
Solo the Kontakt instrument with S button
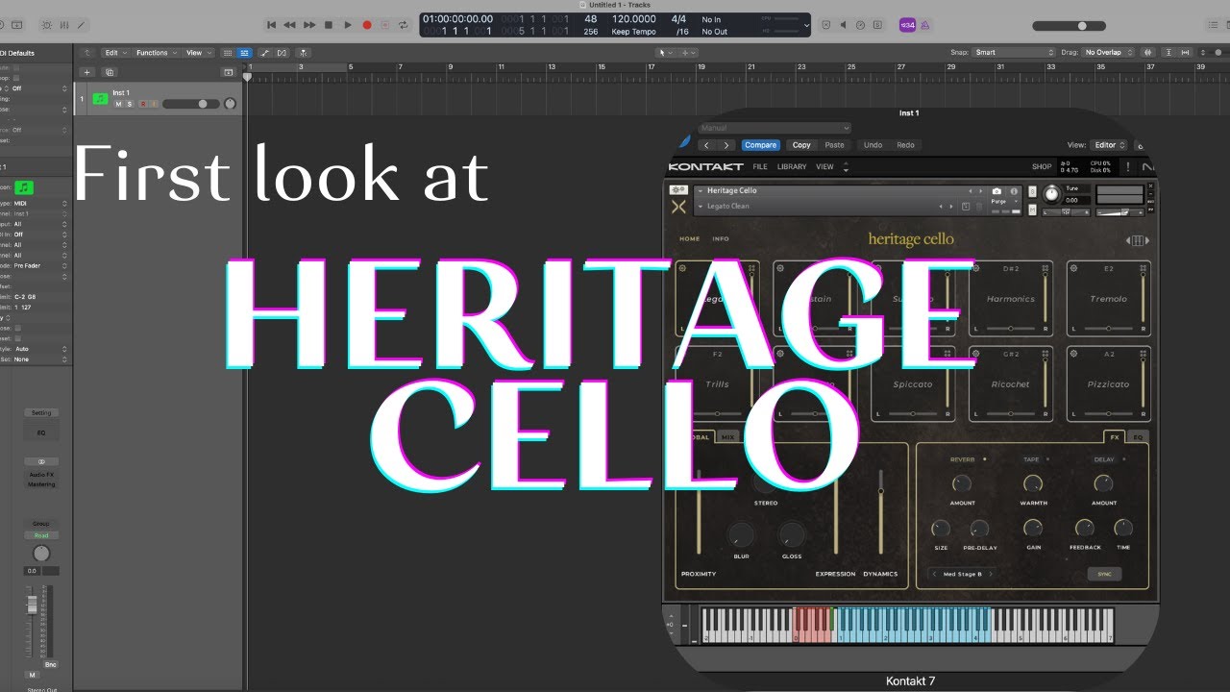click(1031, 191)
